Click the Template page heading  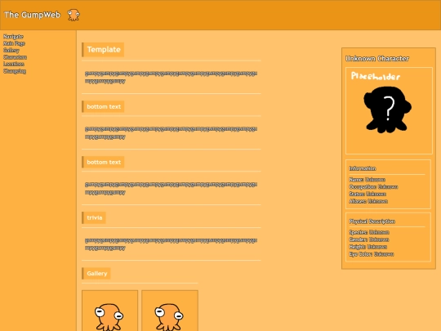coord(103,50)
